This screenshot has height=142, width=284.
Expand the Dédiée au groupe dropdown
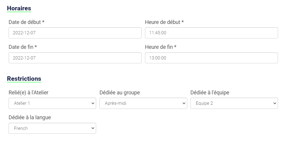click(143, 103)
